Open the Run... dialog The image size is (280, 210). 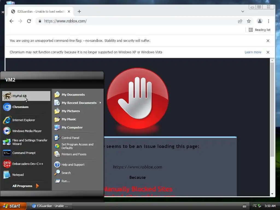(78, 181)
